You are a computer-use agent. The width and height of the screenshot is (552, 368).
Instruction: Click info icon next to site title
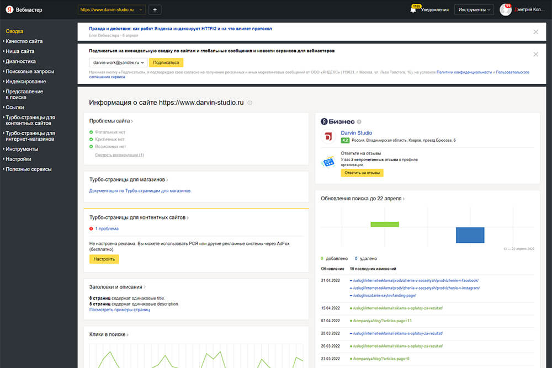(250, 103)
